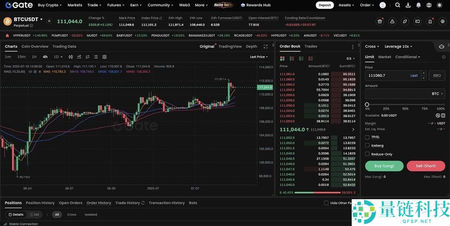Remove the MA indicator with X icon
450x226 pixels.
(x=40, y=71)
